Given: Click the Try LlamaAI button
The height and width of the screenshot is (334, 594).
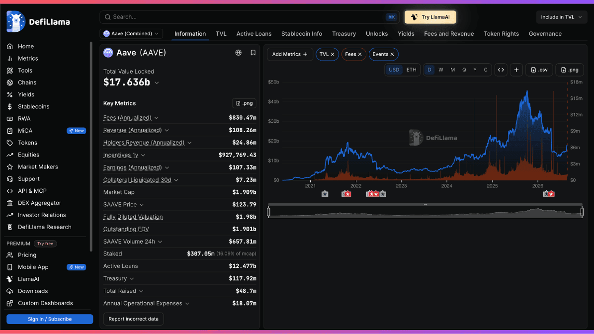Looking at the screenshot, I should (430, 17).
